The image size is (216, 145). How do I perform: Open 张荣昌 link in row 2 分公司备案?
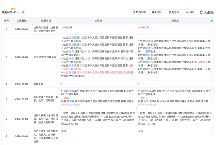point(73,37)
